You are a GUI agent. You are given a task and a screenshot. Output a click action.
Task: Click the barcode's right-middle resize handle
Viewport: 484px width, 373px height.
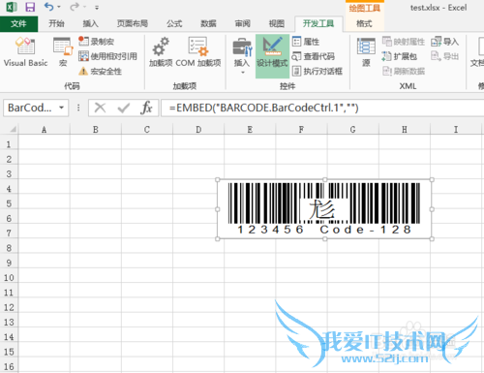coord(432,209)
